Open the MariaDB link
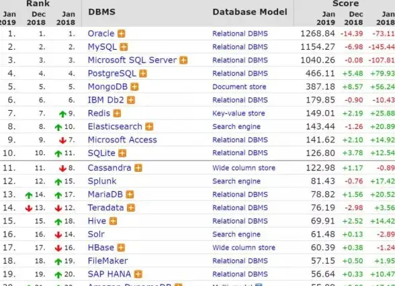395x286 pixels. click(x=105, y=195)
